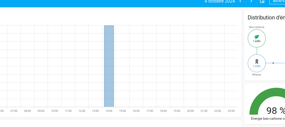Click the blue bar at 14:00

tap(109, 66)
